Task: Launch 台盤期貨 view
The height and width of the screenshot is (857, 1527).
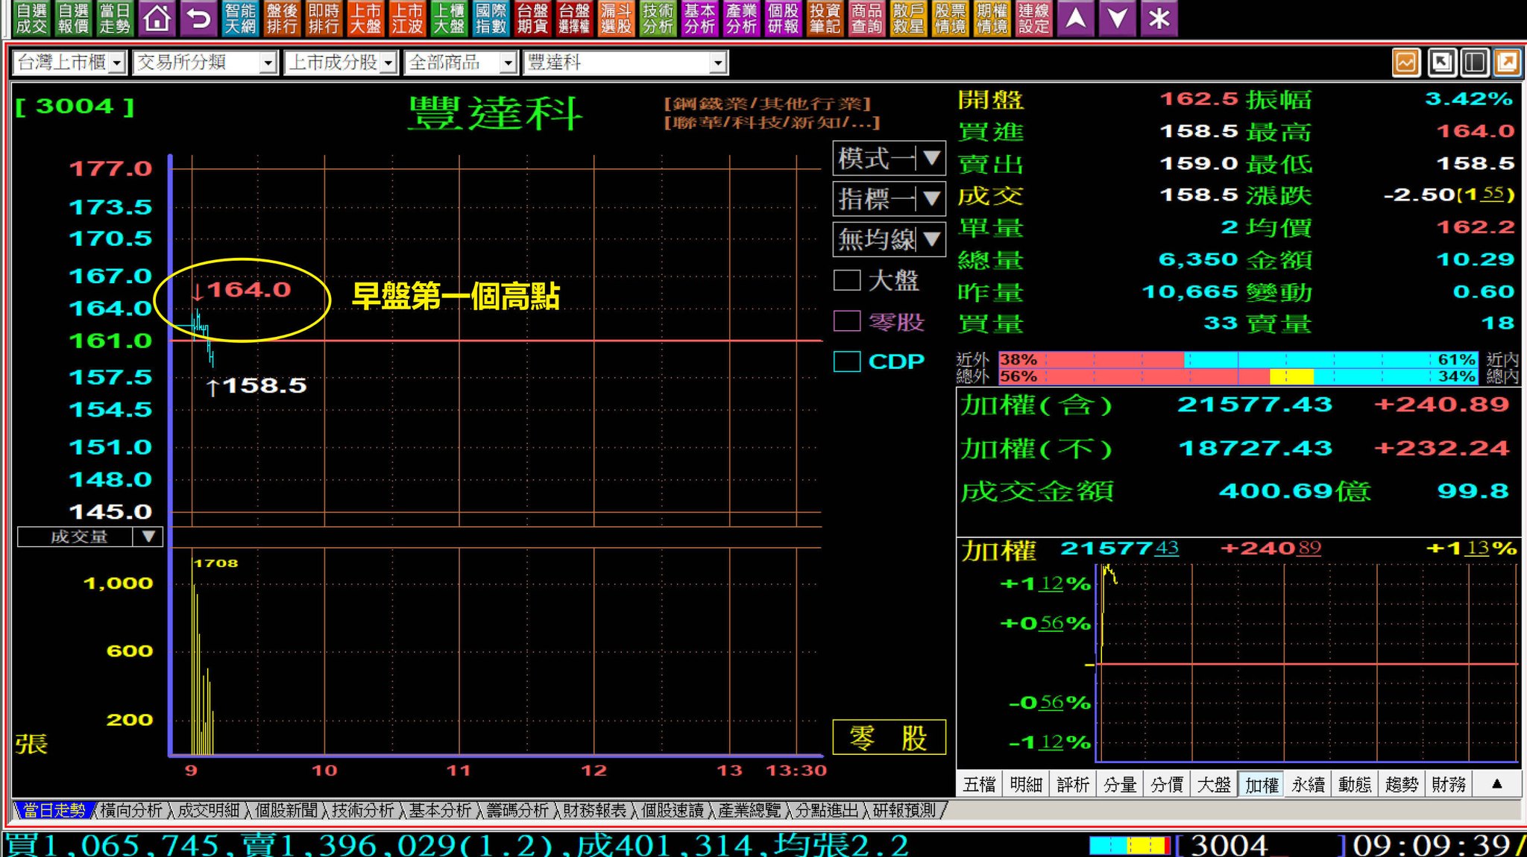Action: pos(531,17)
